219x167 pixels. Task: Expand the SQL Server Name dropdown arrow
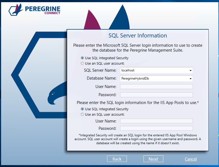pos(190,70)
